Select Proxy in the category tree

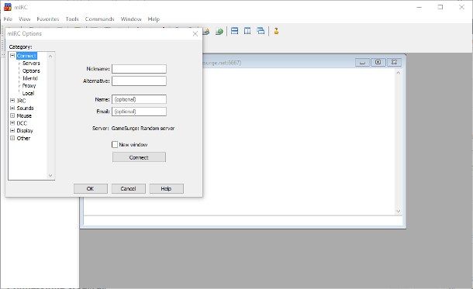point(29,85)
